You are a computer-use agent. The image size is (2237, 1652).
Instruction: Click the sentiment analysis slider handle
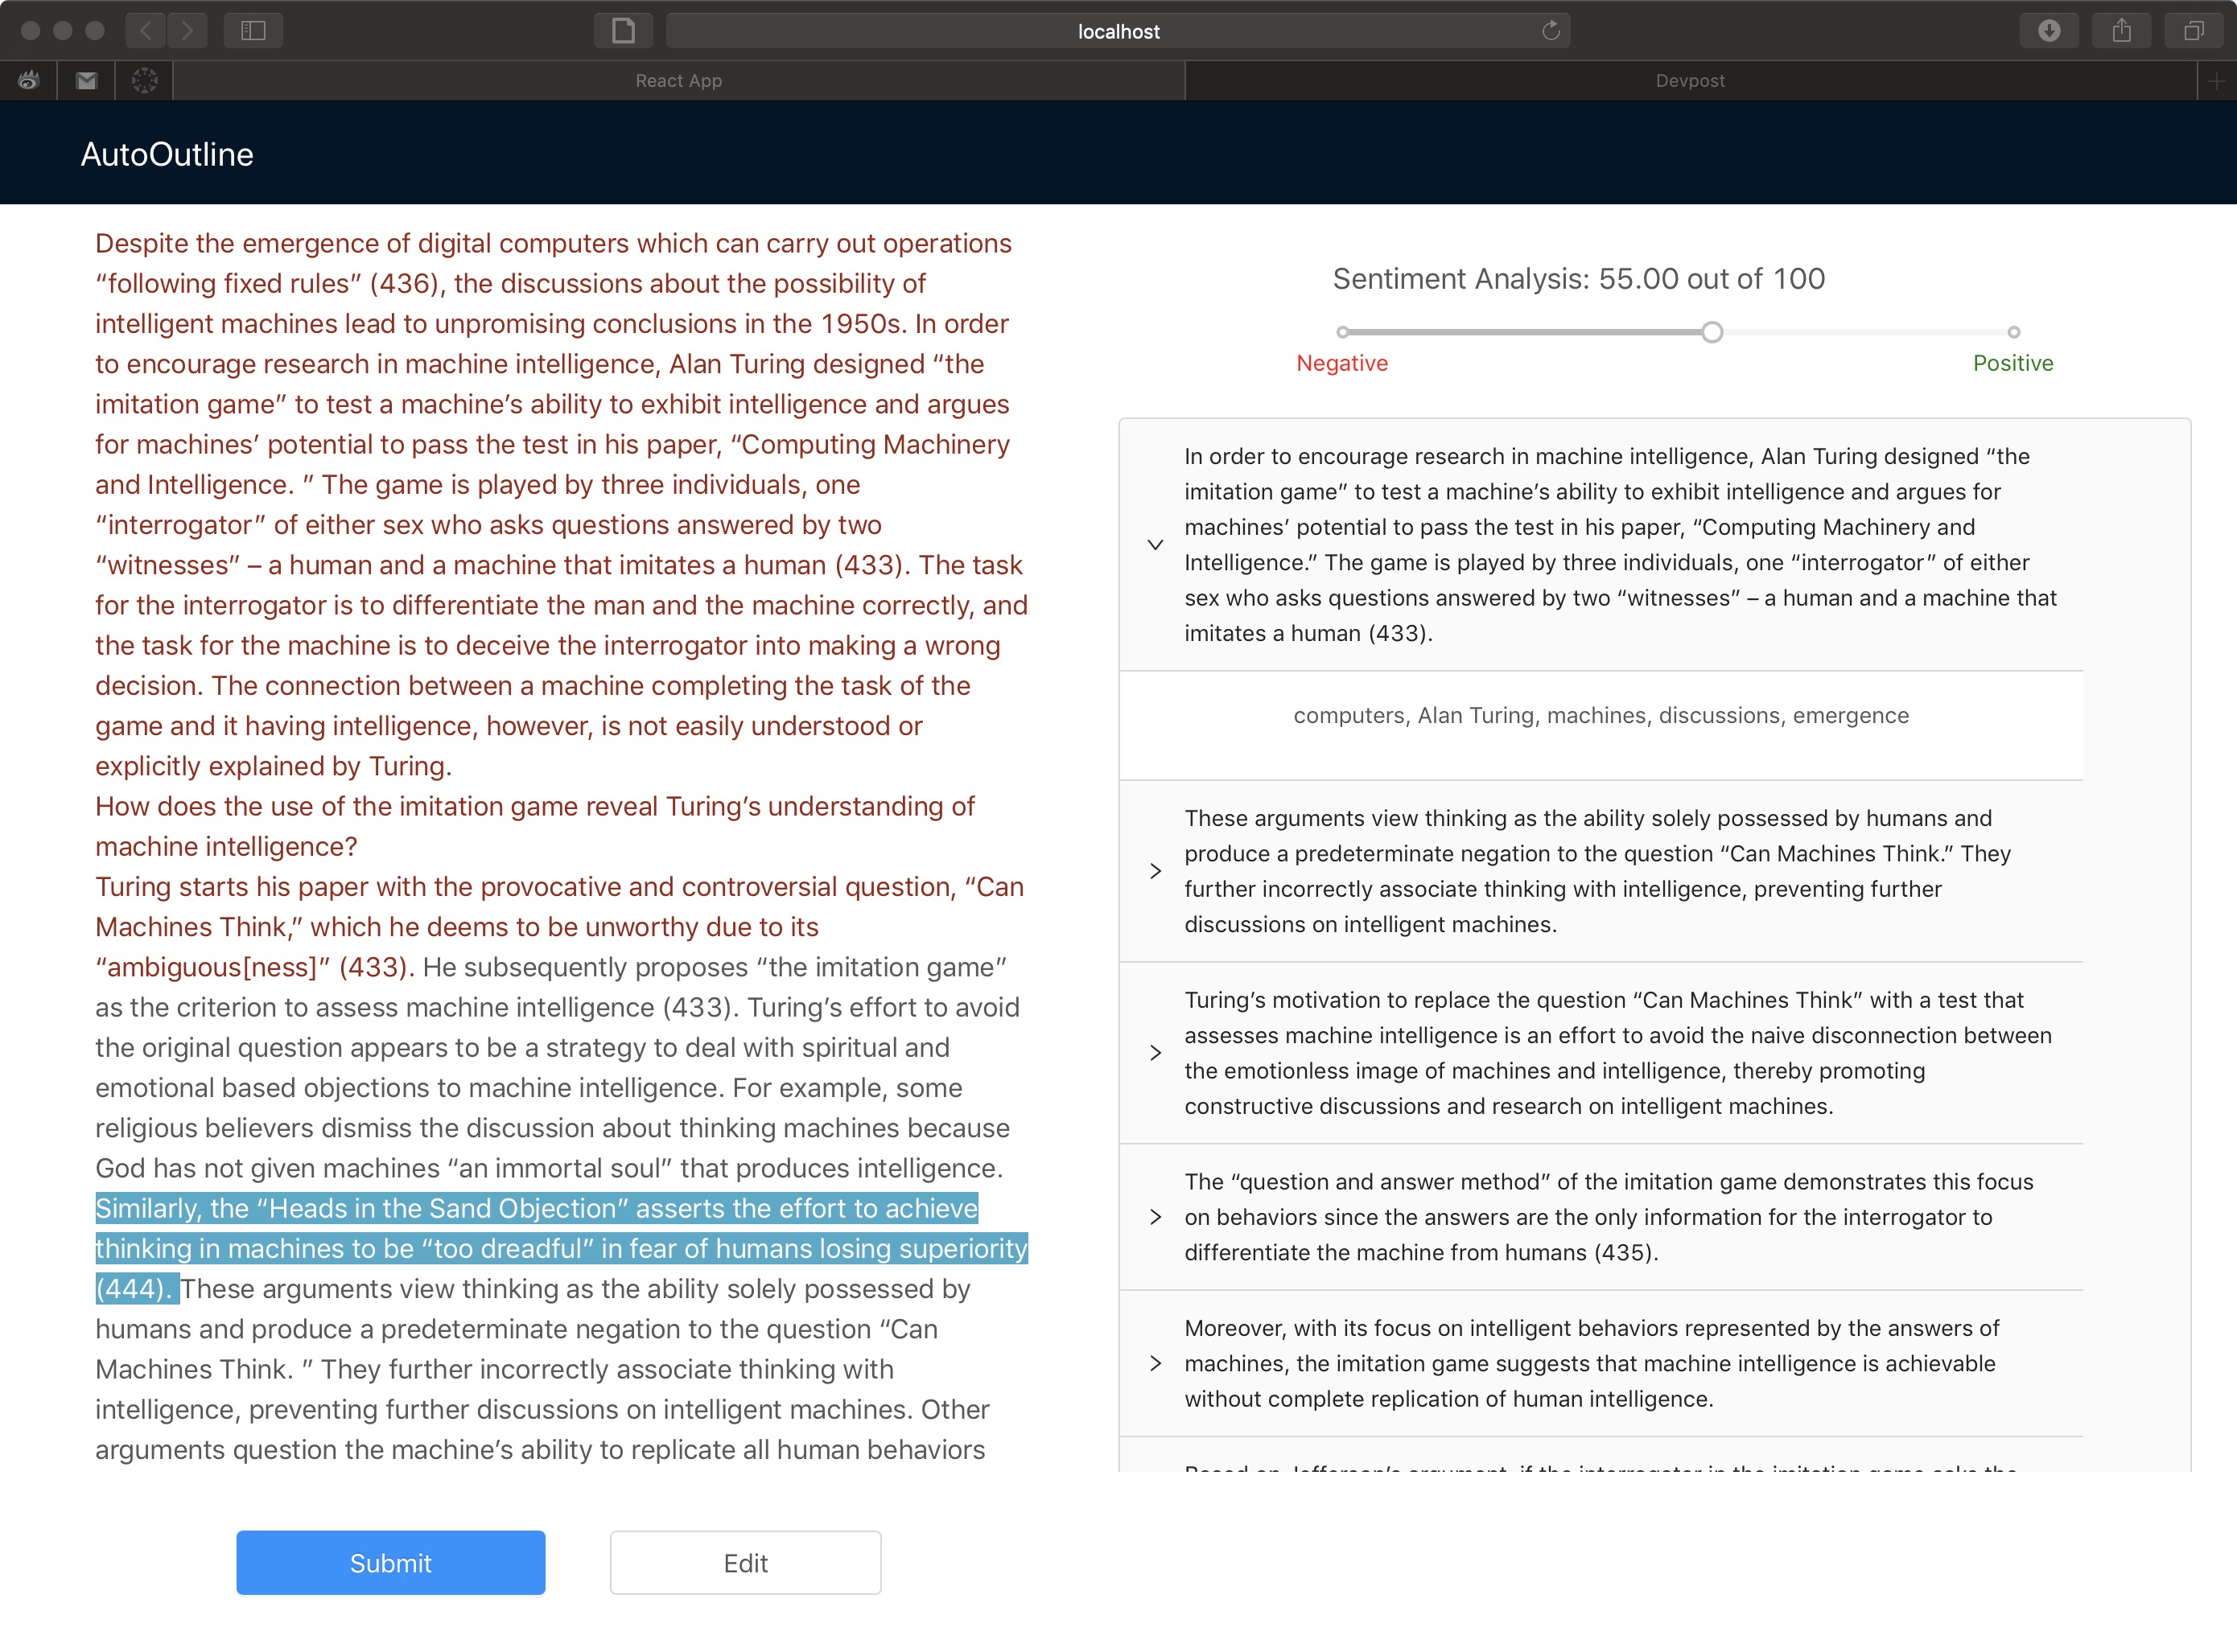point(1712,332)
